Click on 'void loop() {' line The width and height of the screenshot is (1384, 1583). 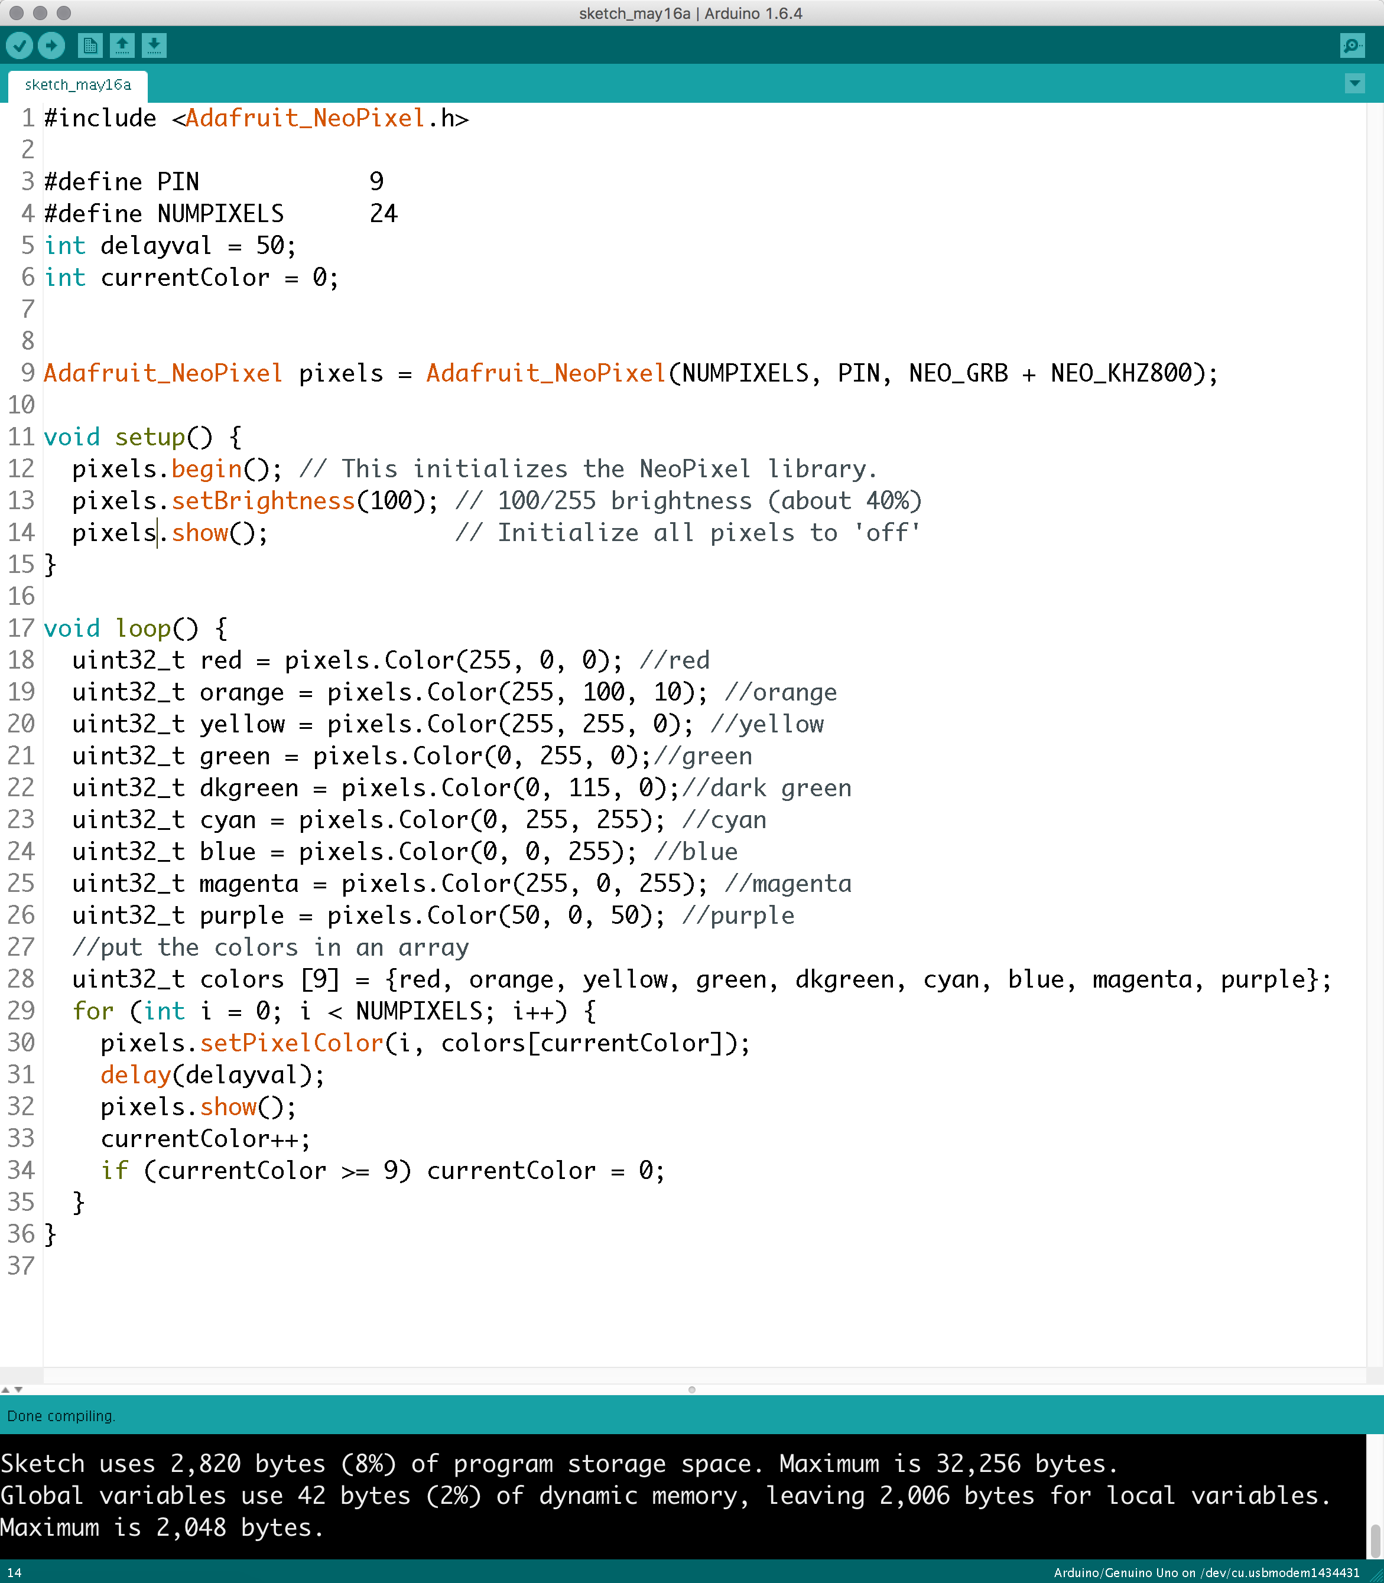(x=136, y=628)
